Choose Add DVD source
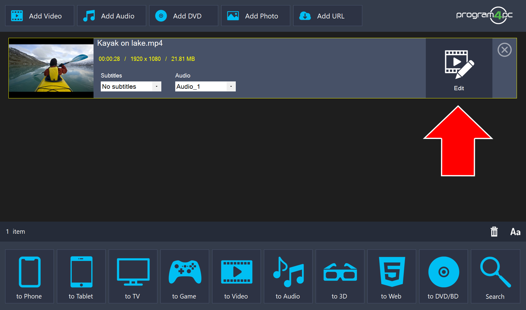 tap(183, 16)
